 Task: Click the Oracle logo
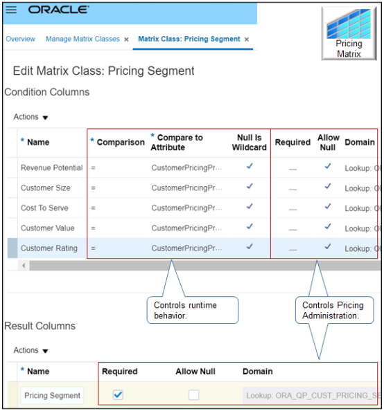coord(58,10)
